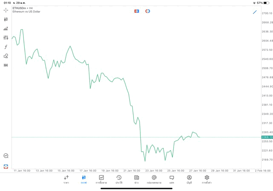Open the bar chart style icon

coord(6,29)
